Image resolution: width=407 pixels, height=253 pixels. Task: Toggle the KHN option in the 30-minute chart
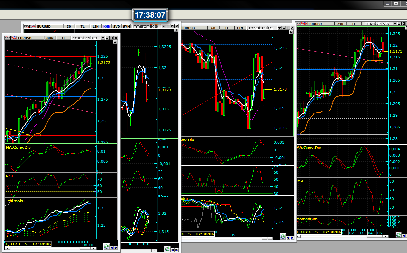(x=107, y=26)
